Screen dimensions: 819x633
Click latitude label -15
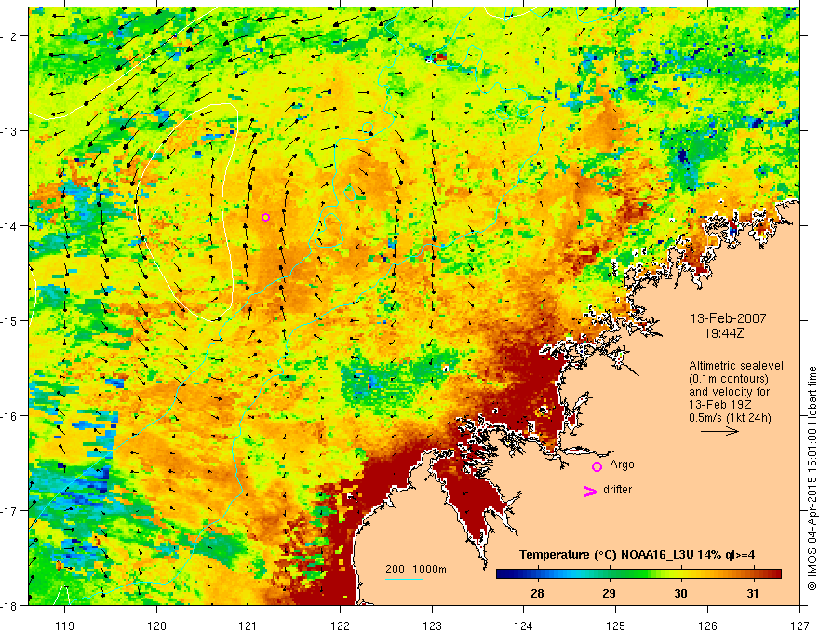tap(10, 321)
